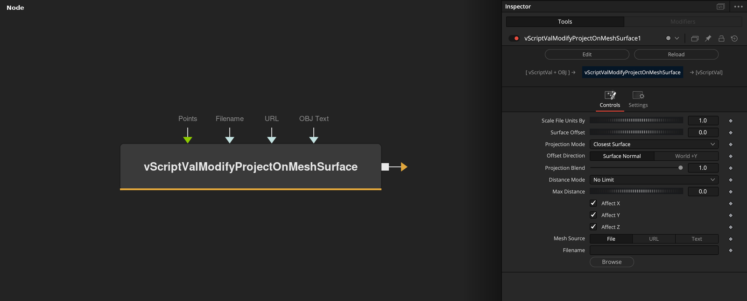The height and width of the screenshot is (301, 747).
Task: Click the Scale File Units By value field
Action: point(703,121)
